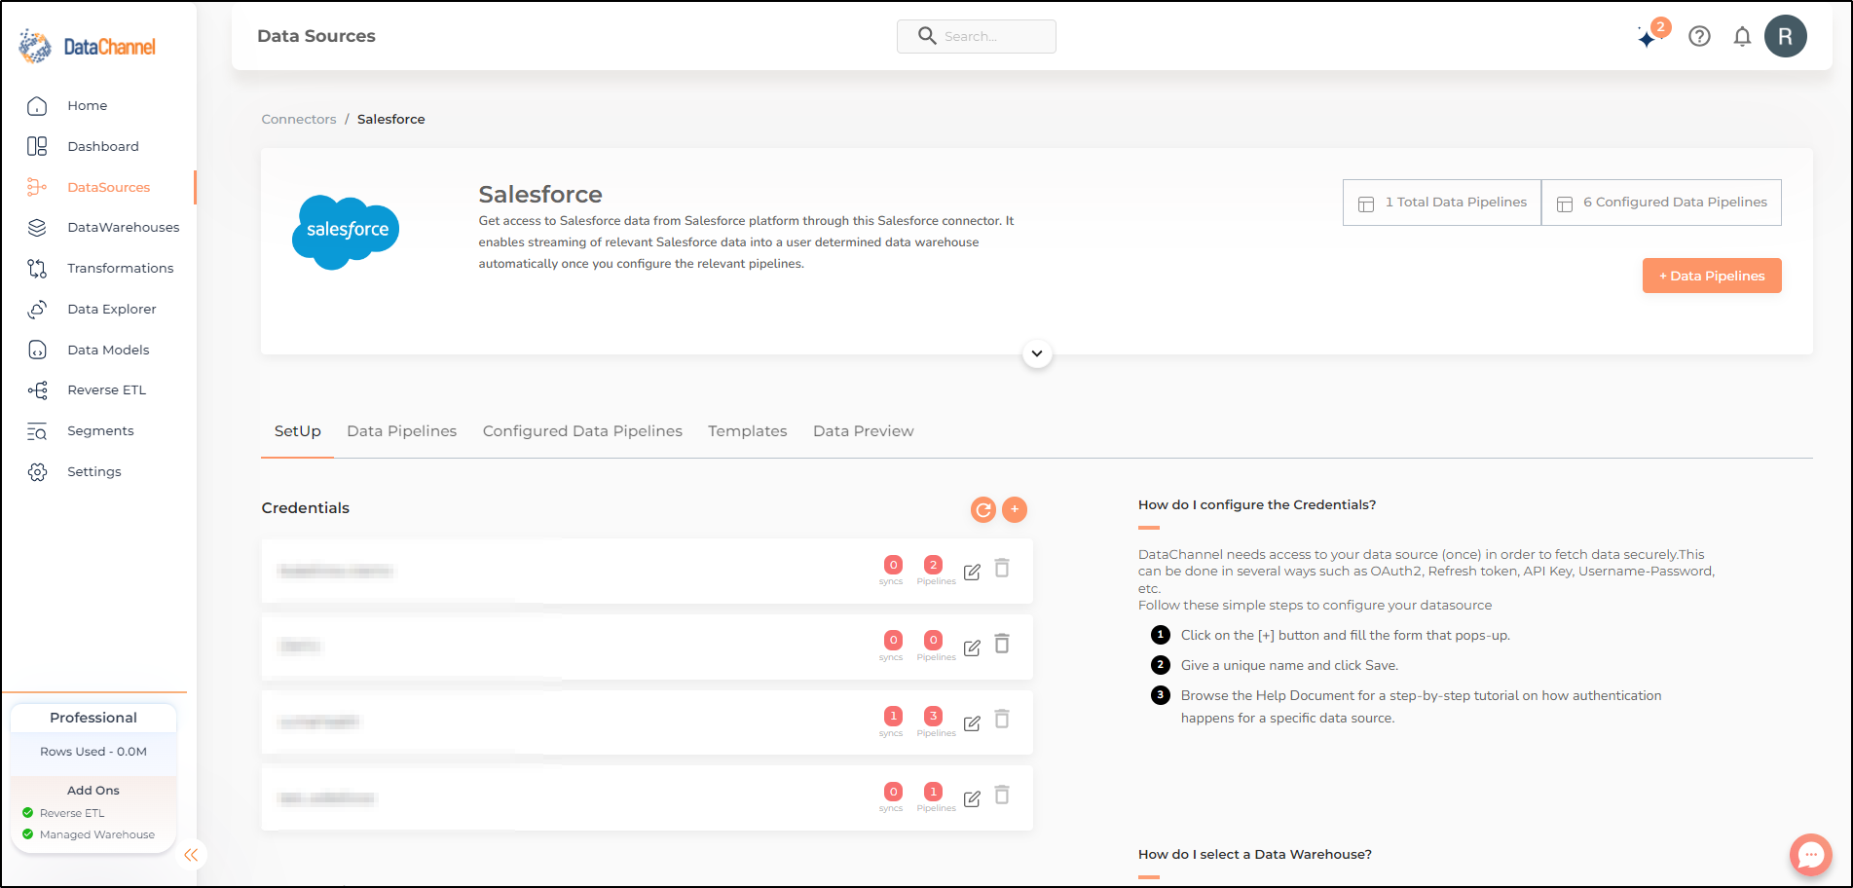Edit the credential with 1 pipeline
The width and height of the screenshot is (1853, 888).
coord(972,798)
